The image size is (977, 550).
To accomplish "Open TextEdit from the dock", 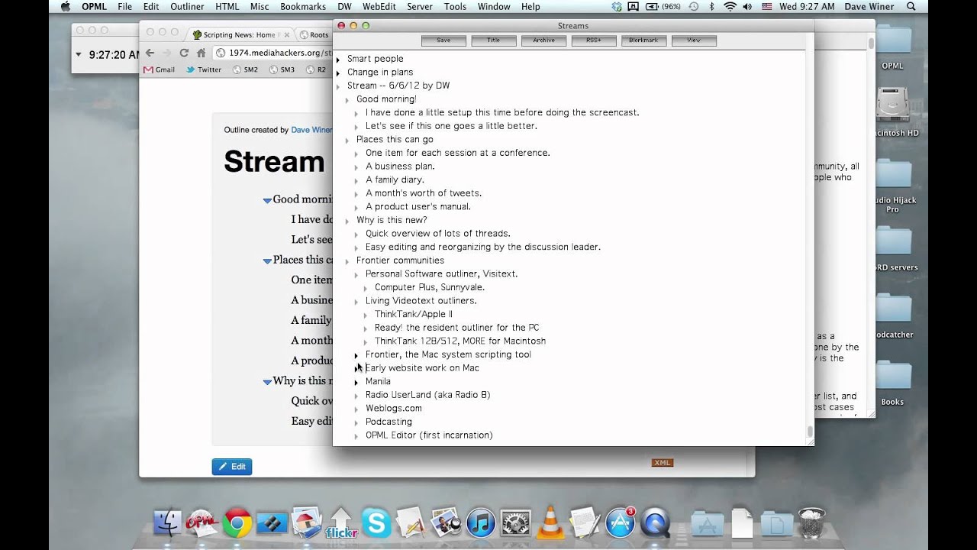I will tap(585, 522).
